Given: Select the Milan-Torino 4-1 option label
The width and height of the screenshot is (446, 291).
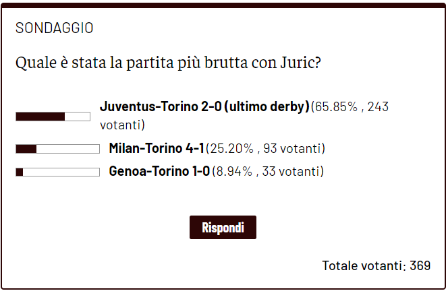Looking at the screenshot, I should (x=157, y=148).
